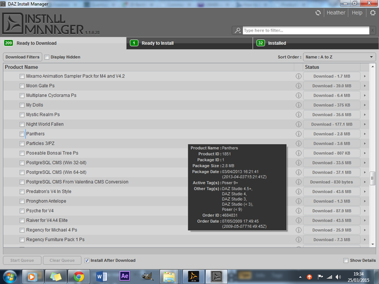Switch to Installed tab
The width and height of the screenshot is (379, 284).
[x=316, y=43]
